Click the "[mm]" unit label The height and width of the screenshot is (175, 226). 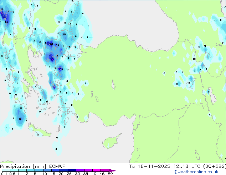(39, 166)
